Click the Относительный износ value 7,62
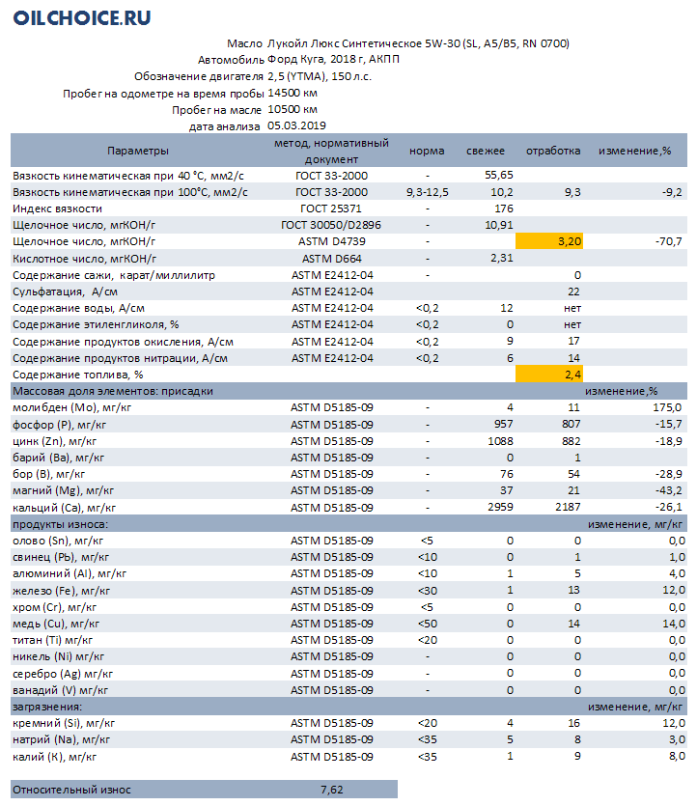This screenshot has width=697, height=806. [331, 790]
